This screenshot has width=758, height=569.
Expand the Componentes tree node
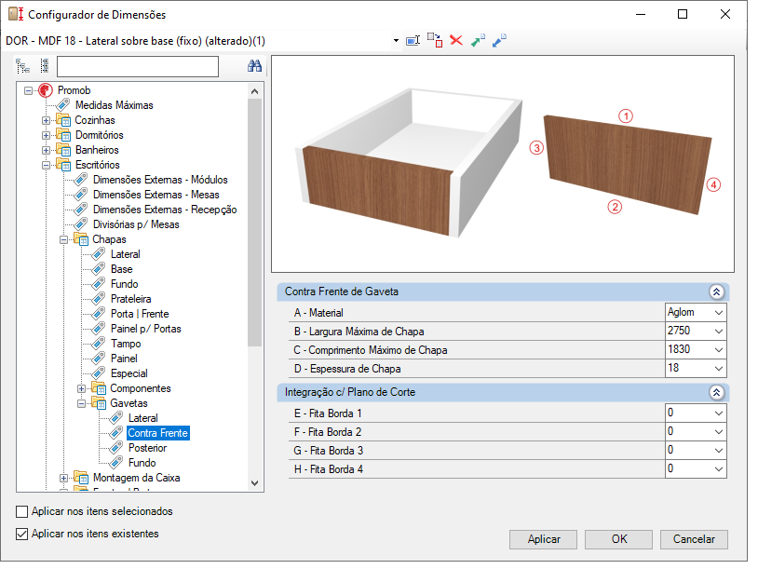click(82, 388)
